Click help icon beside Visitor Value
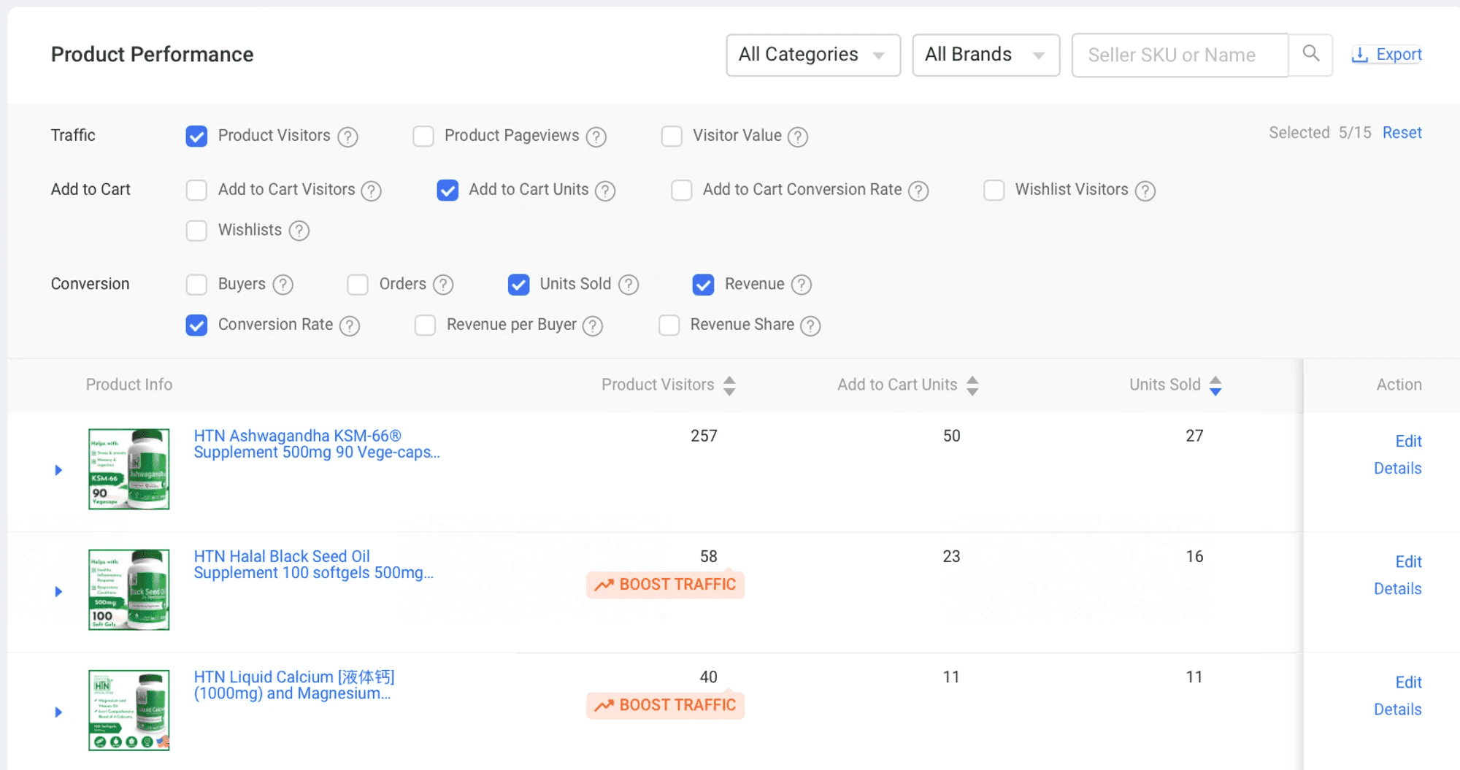The height and width of the screenshot is (770, 1460). (798, 136)
